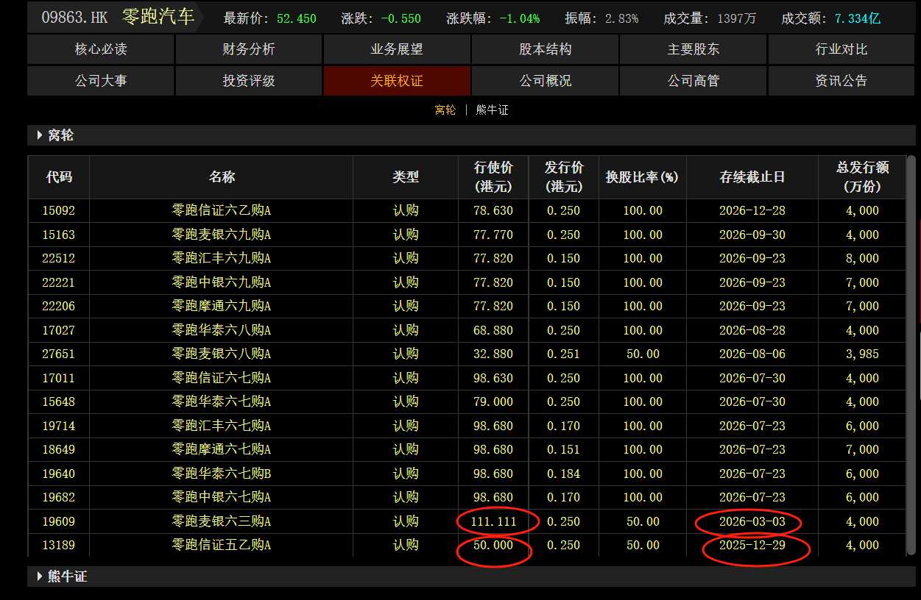Viewport: 921px width, 600px height.
Task: Select warrant code 22221
Action: point(59,282)
